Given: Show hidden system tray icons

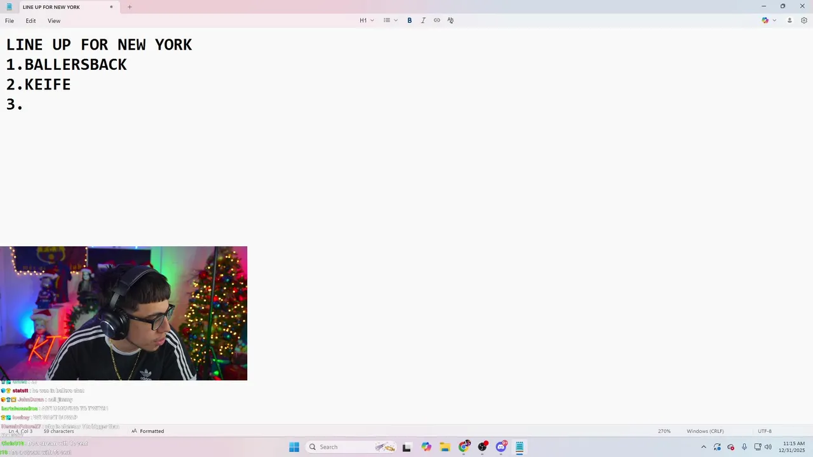Looking at the screenshot, I should pos(703,447).
